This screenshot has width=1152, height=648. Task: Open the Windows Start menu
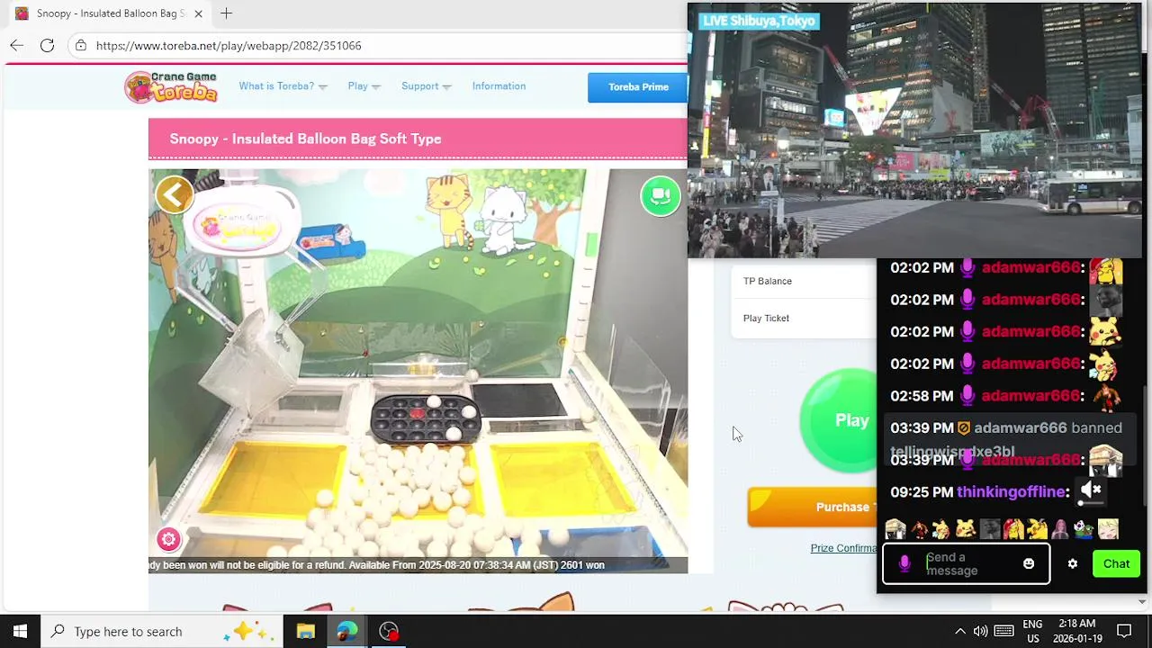point(20,631)
